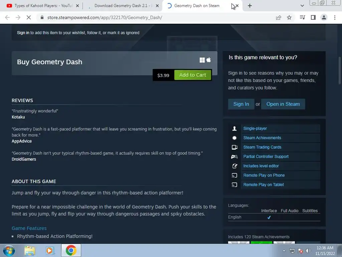Close the Geometry Dash on Steam tab
Image resolution: width=342 pixels, height=257 pixels.
[x=237, y=6]
